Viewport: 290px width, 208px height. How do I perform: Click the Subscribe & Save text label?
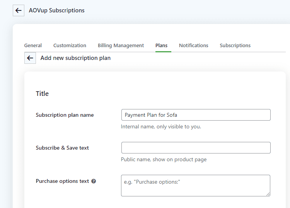(62, 148)
